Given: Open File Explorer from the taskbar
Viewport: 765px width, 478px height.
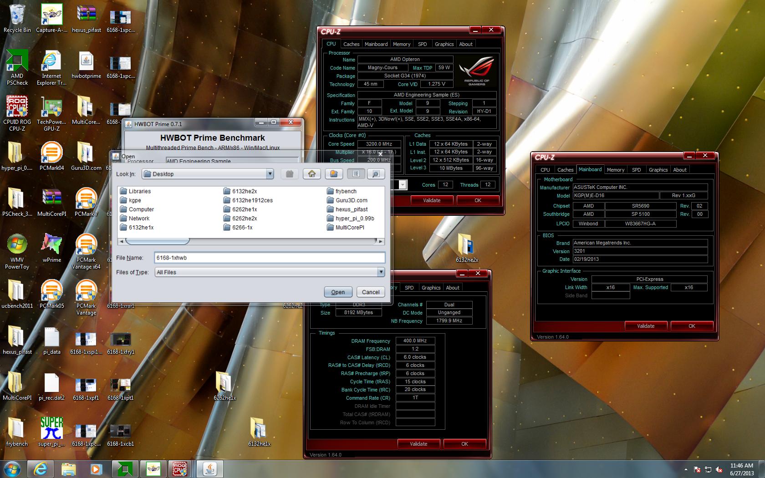Looking at the screenshot, I should pos(68,468).
